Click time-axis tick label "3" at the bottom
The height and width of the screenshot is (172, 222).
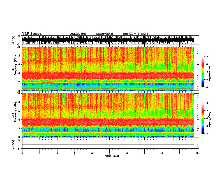(x=75, y=153)
